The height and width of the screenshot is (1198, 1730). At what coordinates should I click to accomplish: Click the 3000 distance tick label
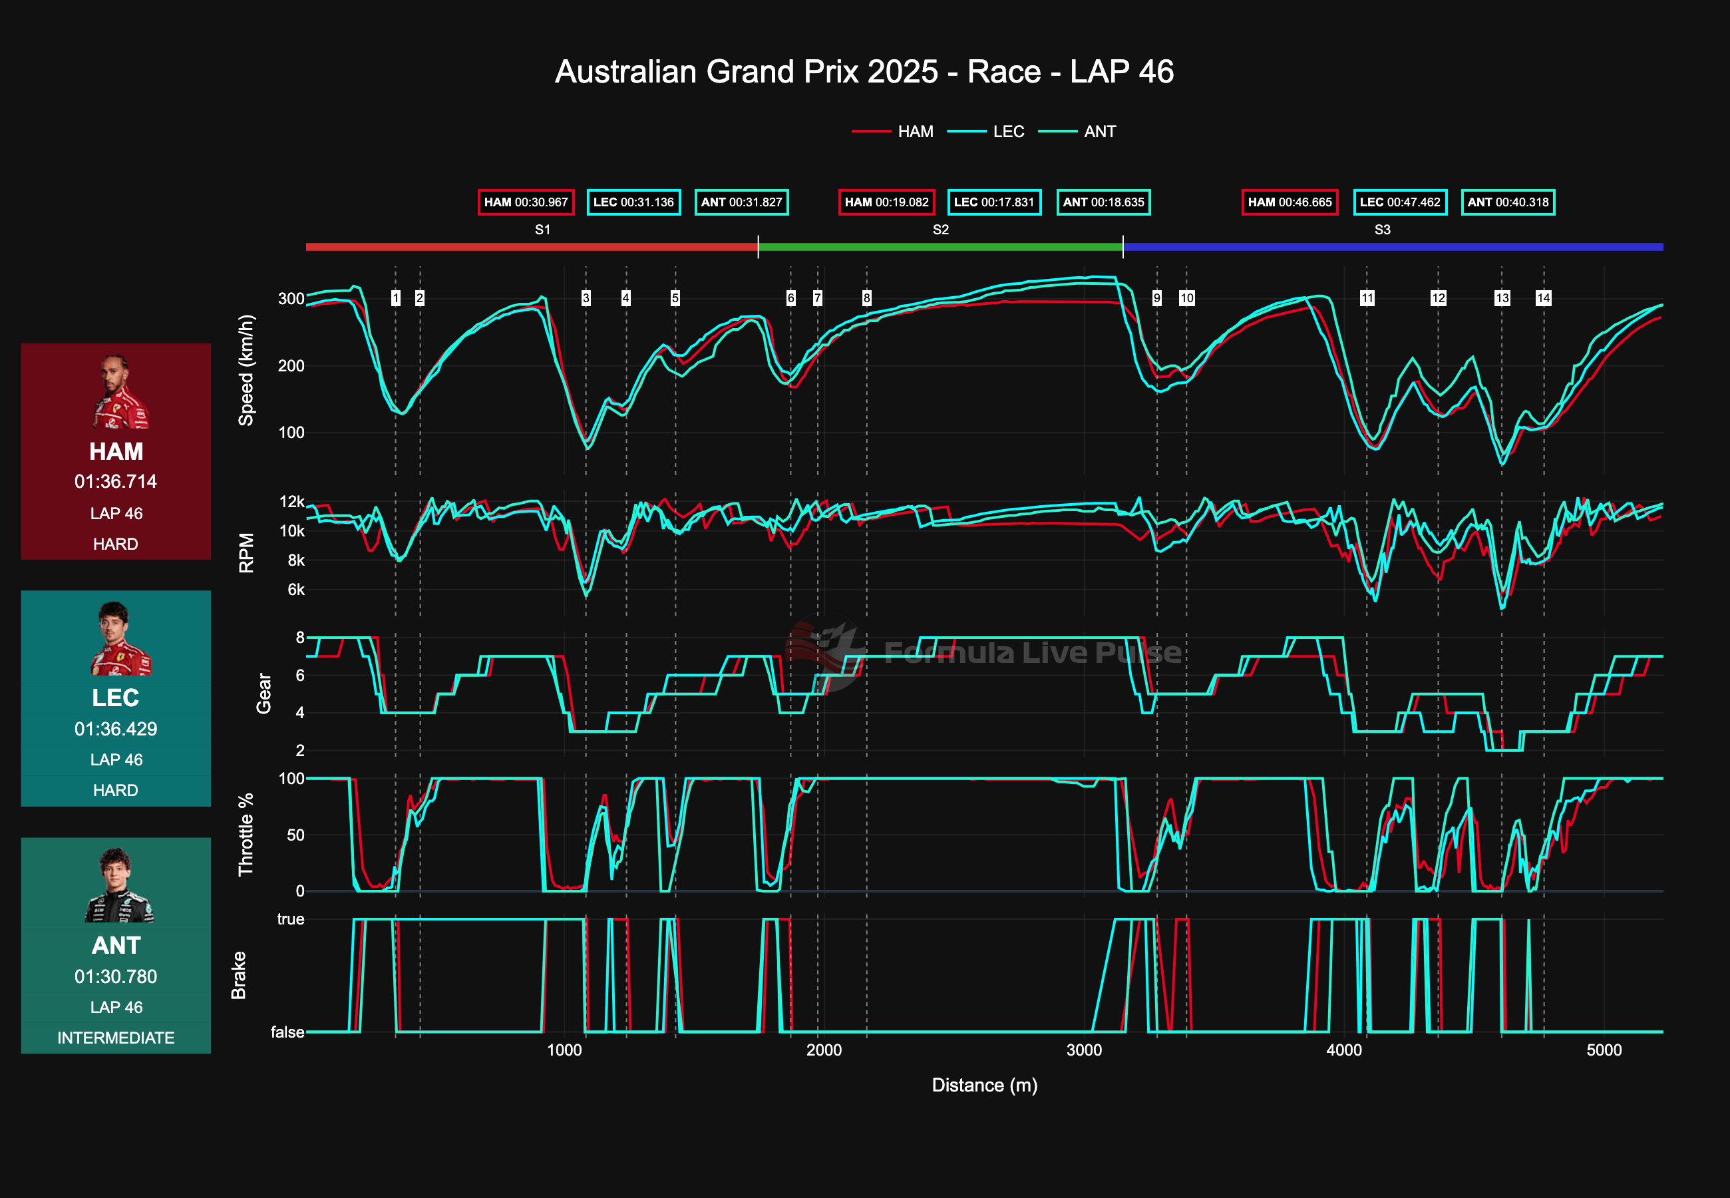click(1084, 1050)
